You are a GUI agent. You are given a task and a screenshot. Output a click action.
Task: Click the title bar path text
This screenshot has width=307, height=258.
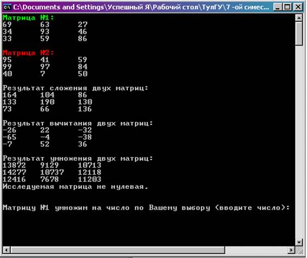[141, 8]
